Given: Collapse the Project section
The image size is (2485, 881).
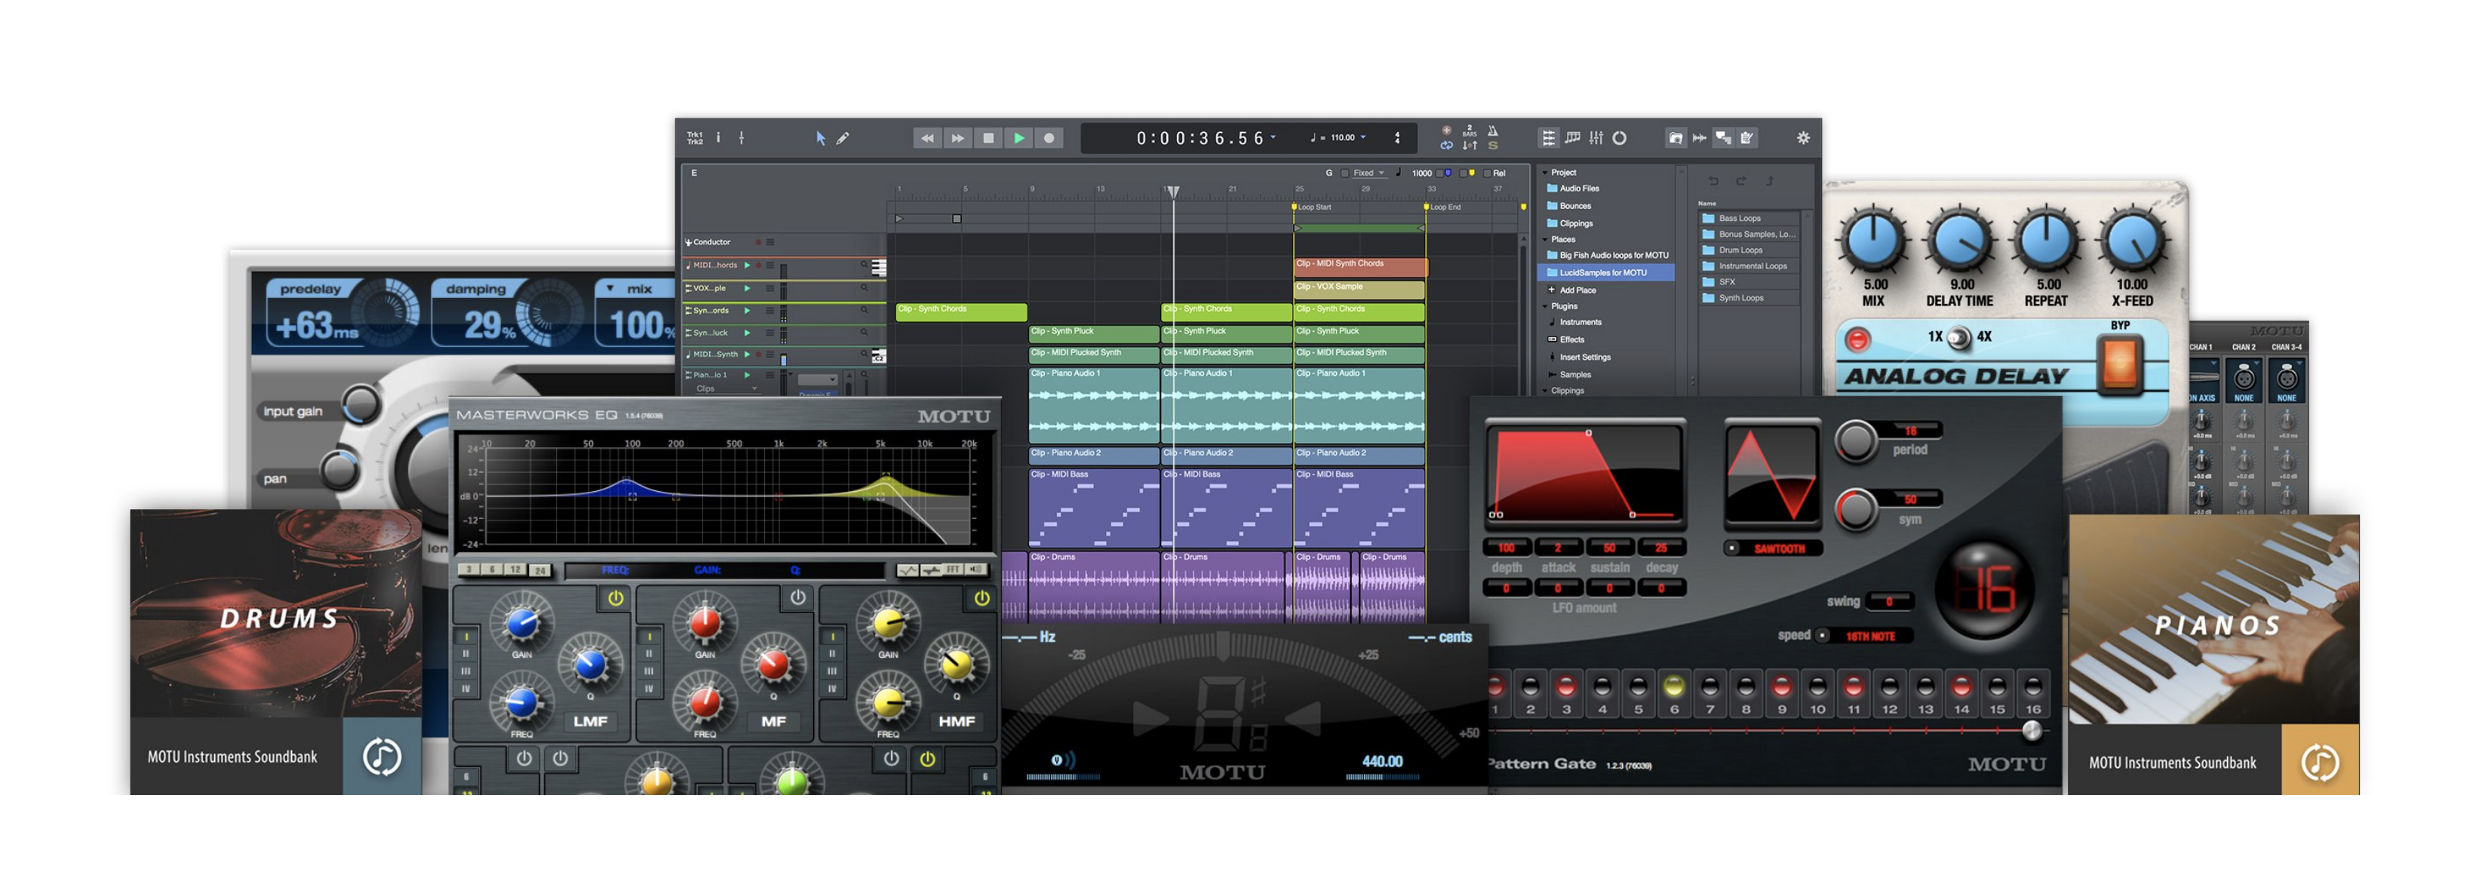Looking at the screenshot, I should (x=1544, y=173).
